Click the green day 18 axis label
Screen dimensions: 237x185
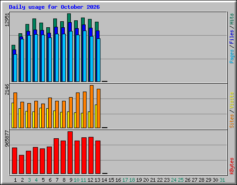132,180
